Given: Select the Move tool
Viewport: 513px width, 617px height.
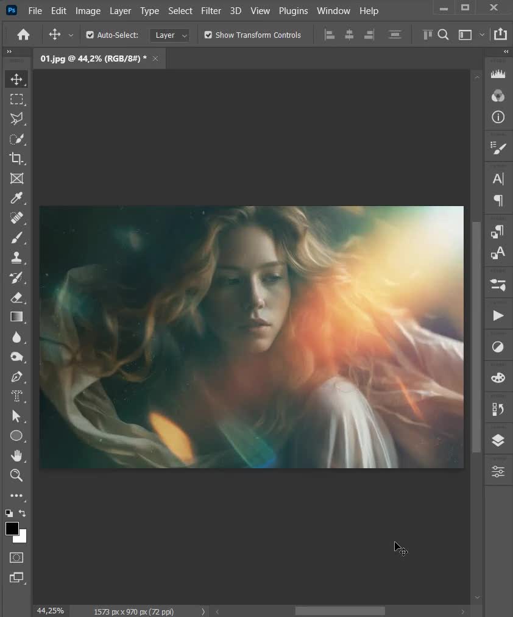Looking at the screenshot, I should [x=17, y=79].
